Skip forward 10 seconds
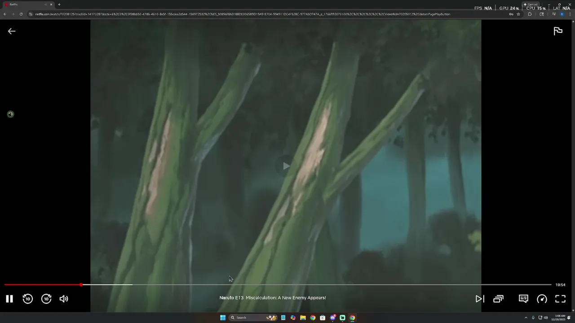Image resolution: width=575 pixels, height=323 pixels. (x=46, y=299)
